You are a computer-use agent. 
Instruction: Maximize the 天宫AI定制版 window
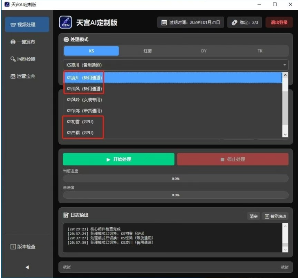pyautogui.click(x=274, y=4)
